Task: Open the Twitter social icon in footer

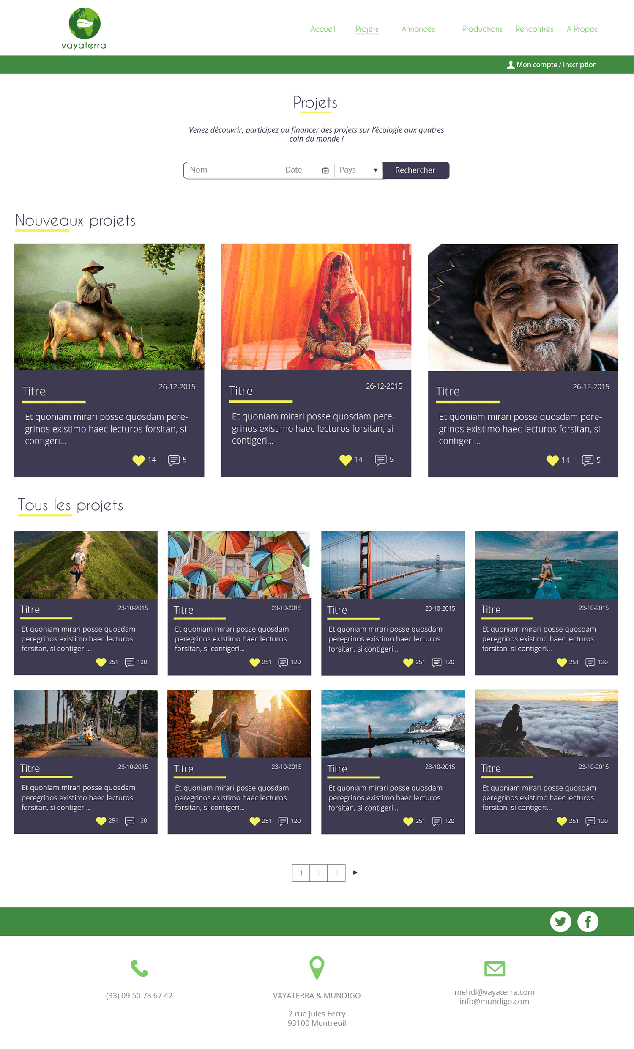Action: 560,921
